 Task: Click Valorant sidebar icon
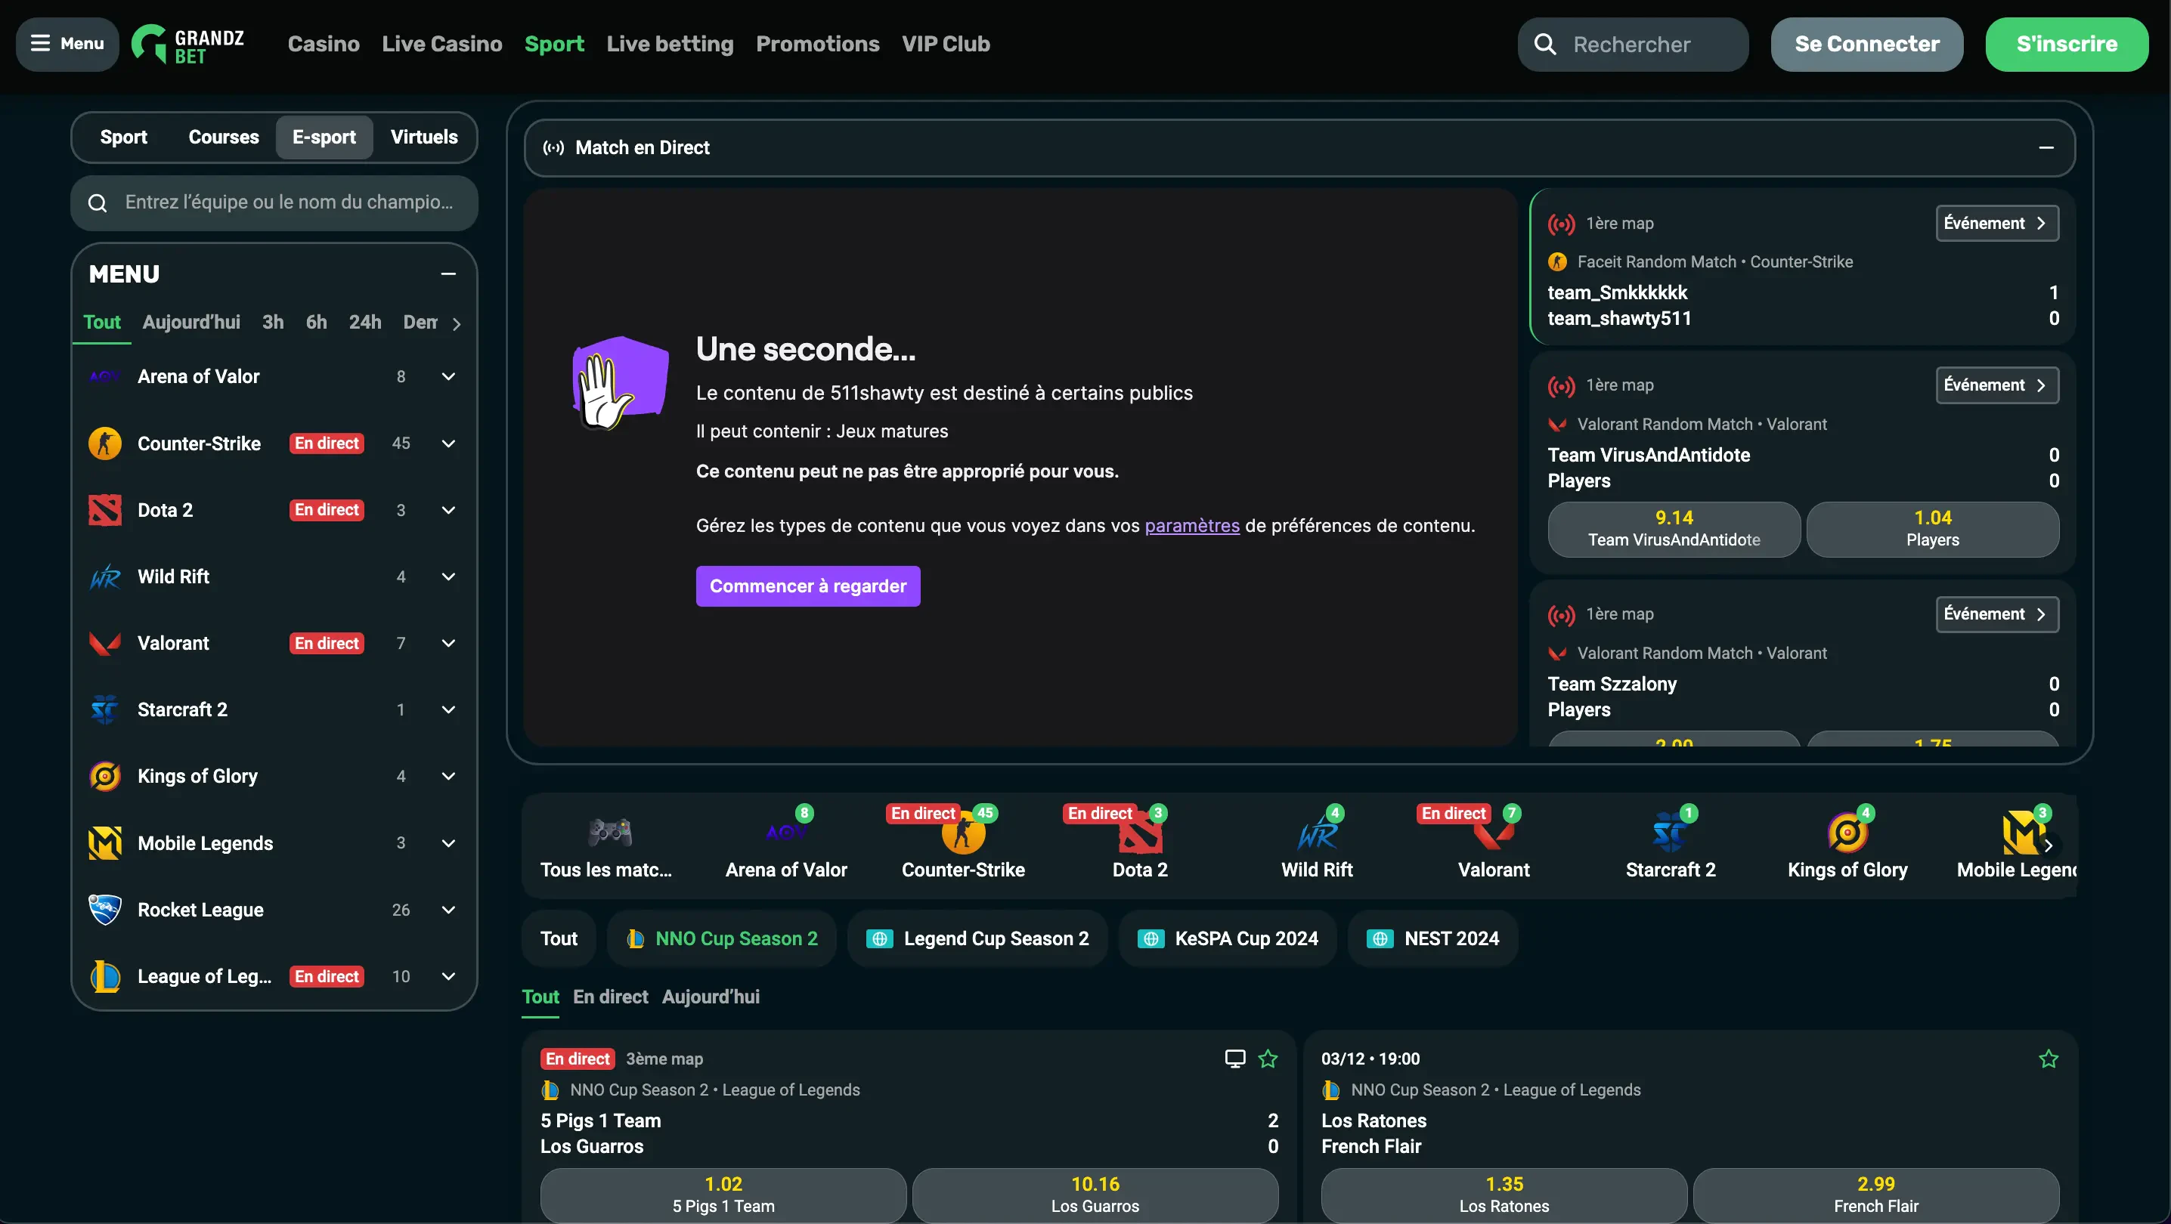[105, 644]
